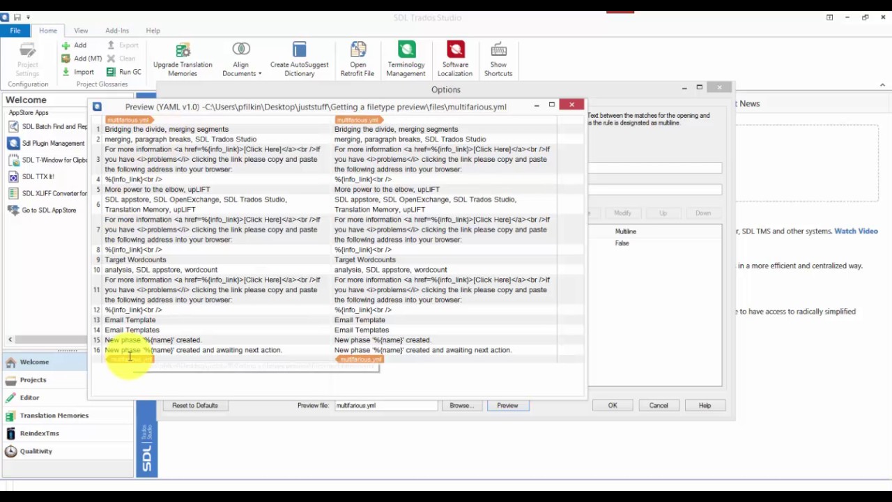This screenshot has width=892, height=502.
Task: Open the View ribbon tab
Action: pyautogui.click(x=81, y=31)
